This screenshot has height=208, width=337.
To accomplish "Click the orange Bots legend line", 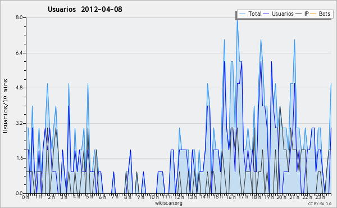I will coord(313,14).
